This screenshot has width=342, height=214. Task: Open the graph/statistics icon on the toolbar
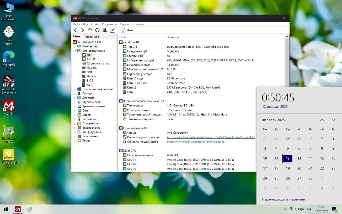pos(112,30)
